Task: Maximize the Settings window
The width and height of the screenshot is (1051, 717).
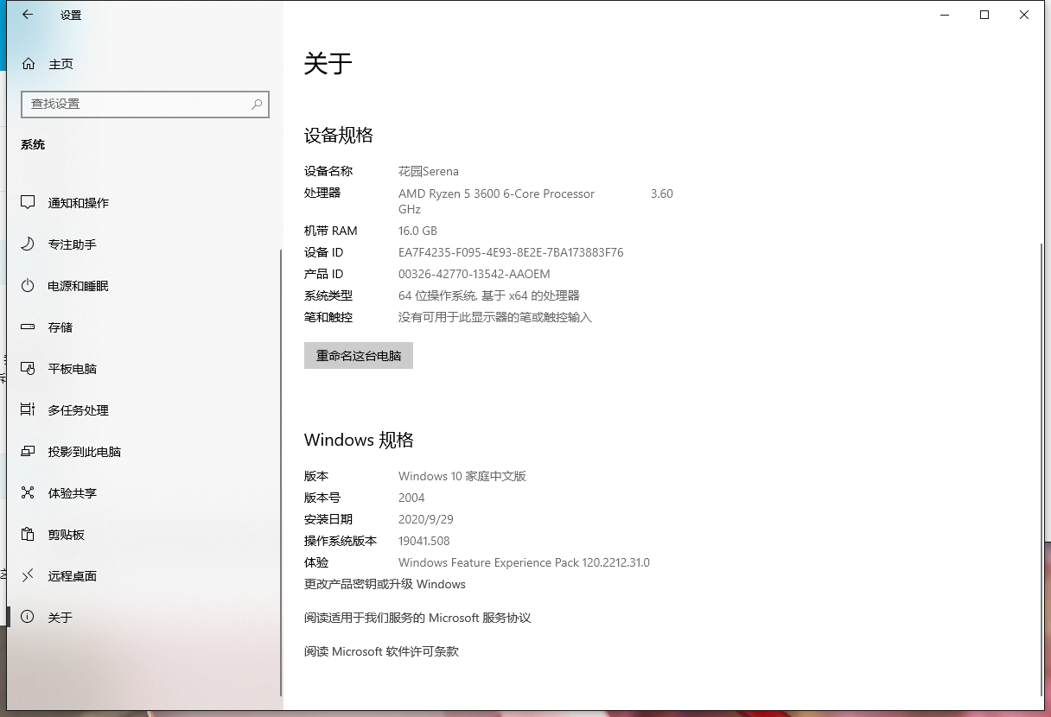Action: (984, 15)
